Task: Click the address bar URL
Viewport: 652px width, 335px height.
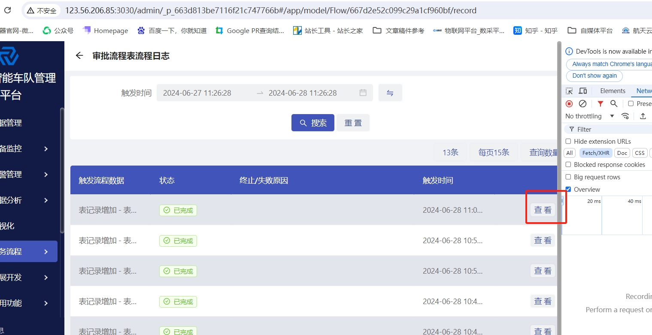Action: pos(270,11)
